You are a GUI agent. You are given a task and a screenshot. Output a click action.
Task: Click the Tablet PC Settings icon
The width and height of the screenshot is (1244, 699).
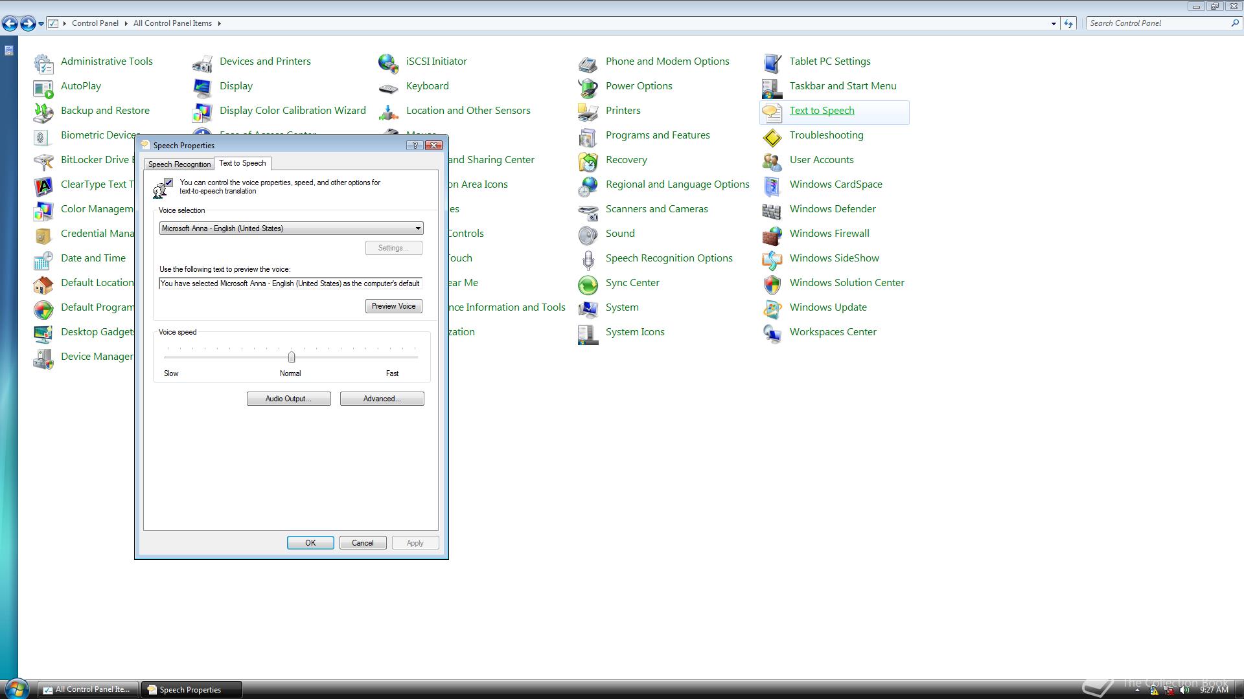[x=772, y=63]
